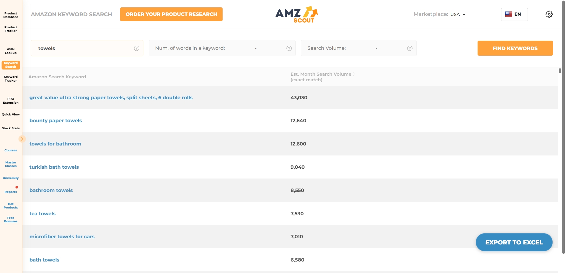Open Product Database in sidebar
Screen dimensions: 565x273
(x=11, y=15)
